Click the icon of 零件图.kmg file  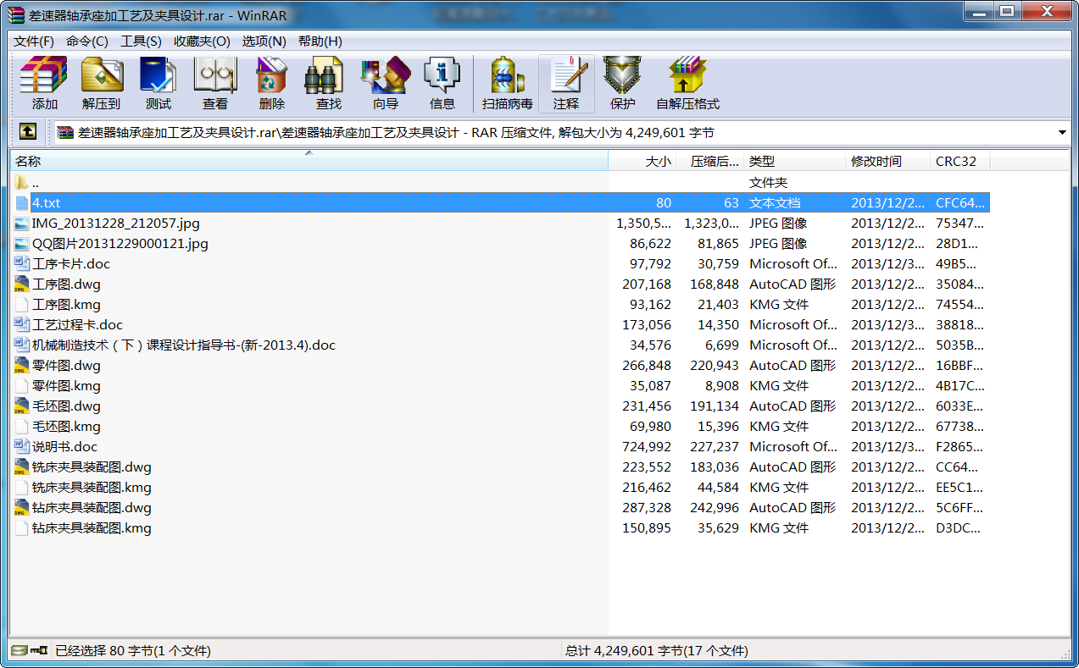22,386
